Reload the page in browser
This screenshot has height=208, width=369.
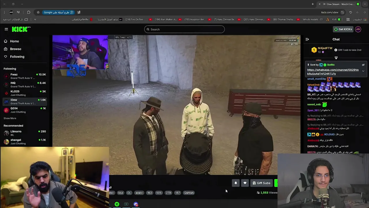[x=351, y=12]
